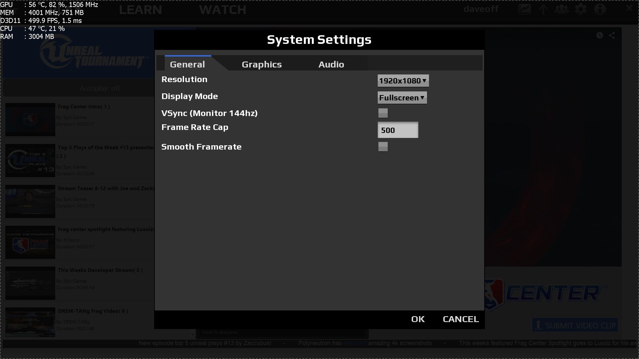Switch to the Audio tab
This screenshot has width=639, height=359.
pyautogui.click(x=331, y=64)
